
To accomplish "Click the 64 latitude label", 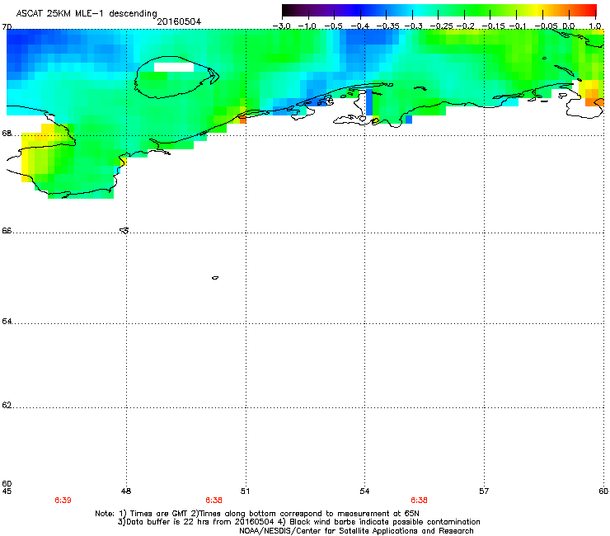I will pos(7,322).
